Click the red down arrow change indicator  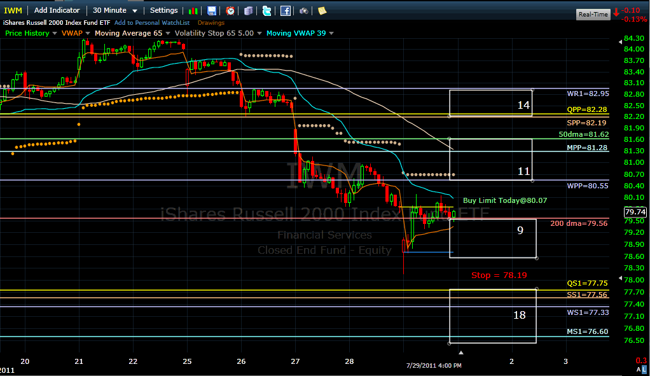tap(617, 12)
